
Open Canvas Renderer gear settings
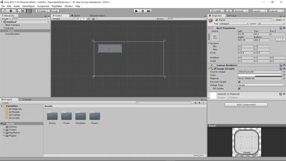click(284, 65)
